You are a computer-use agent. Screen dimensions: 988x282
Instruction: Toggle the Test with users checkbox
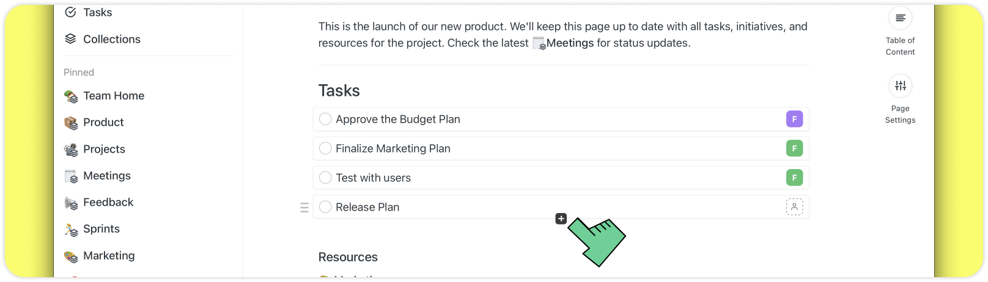pos(325,178)
